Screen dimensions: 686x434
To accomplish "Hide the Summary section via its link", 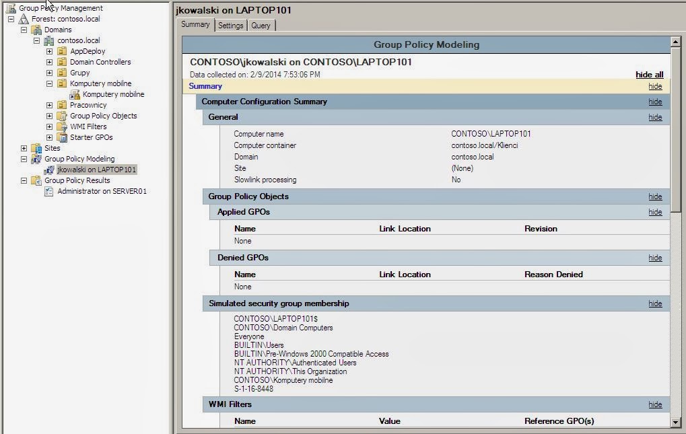I will point(654,86).
